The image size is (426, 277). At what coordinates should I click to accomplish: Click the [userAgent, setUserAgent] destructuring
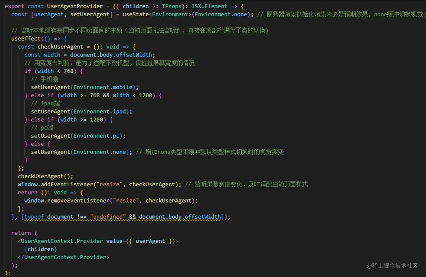tap(72, 14)
